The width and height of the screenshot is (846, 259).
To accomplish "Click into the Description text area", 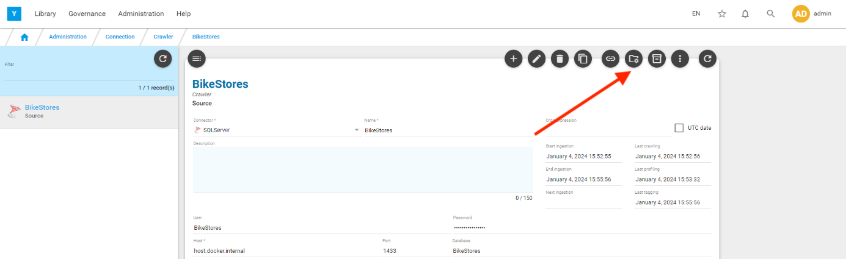I will 363,169.
